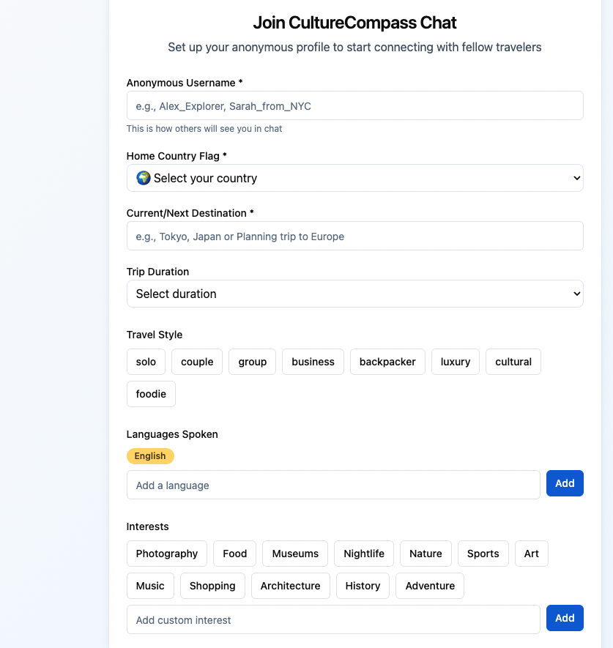613x648 pixels.
Task: Toggle the History interest chip
Action: pyautogui.click(x=363, y=586)
